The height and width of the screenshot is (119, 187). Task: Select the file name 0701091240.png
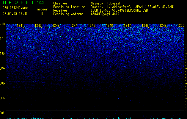tap(15, 8)
